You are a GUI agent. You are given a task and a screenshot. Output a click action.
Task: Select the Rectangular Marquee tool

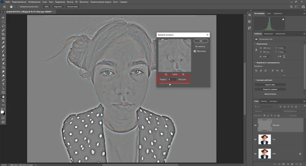[x=3, y=22]
